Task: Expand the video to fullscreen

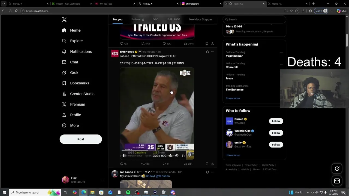Action: (190, 156)
